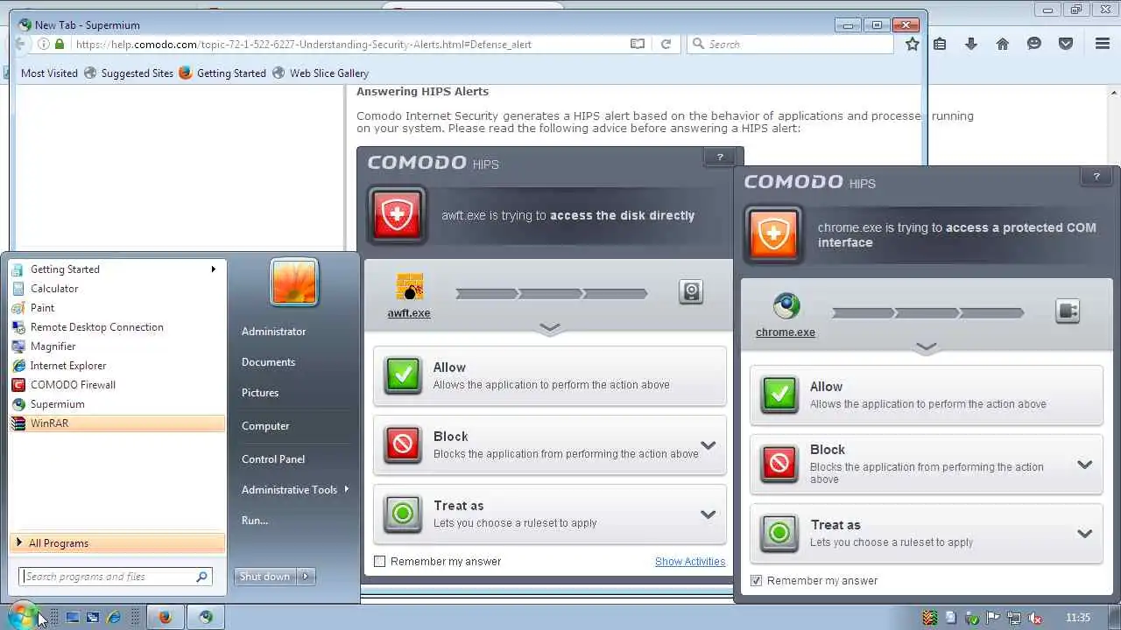Expand details chevron under the chrome.exe flow bar
The image size is (1121, 630).
pos(927,347)
